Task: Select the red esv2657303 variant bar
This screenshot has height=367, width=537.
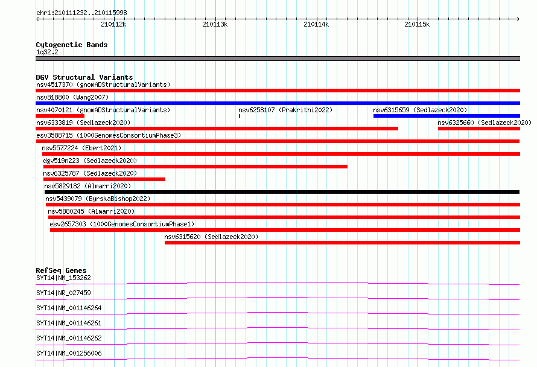Action: [285, 230]
